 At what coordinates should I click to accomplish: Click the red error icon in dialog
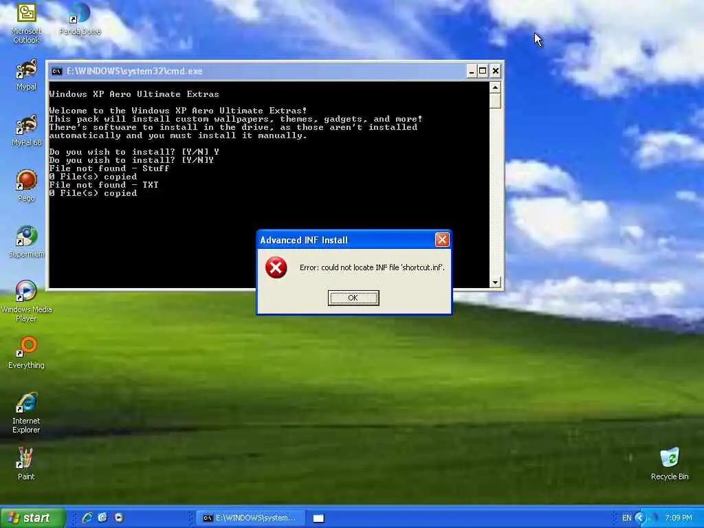(276, 267)
